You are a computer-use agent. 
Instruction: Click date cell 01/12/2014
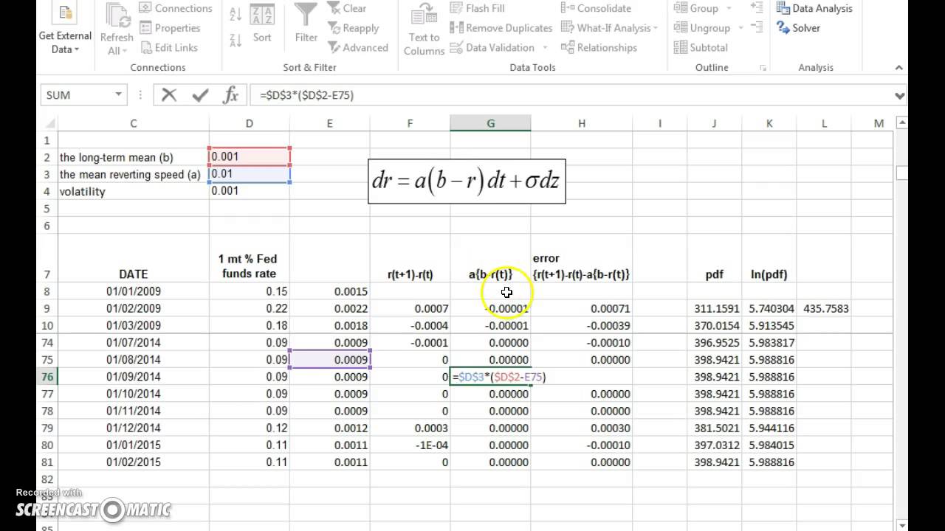(133, 428)
